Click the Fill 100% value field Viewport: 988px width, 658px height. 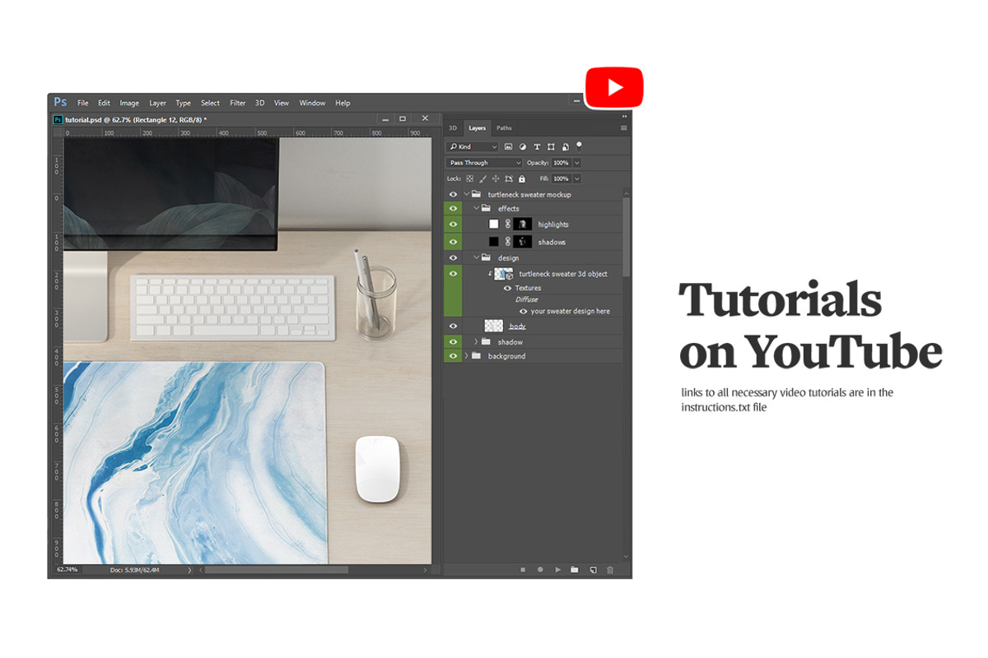561,178
